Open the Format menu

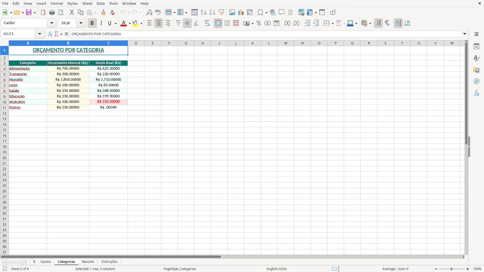click(x=57, y=3)
